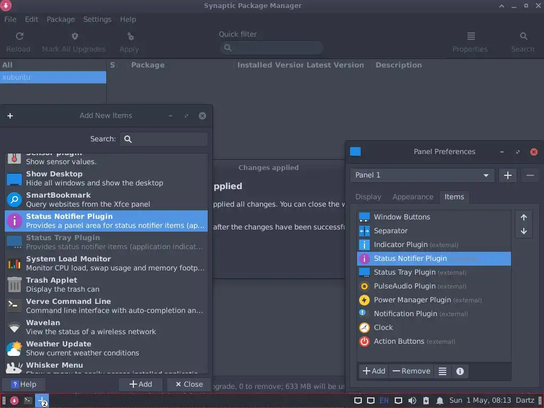Move selected panel item up
The width and height of the screenshot is (544, 408).
[523, 217]
